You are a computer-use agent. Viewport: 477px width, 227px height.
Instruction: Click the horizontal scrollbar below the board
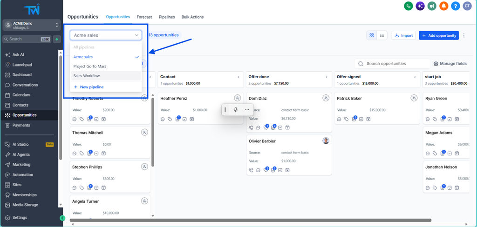[x=250, y=220]
